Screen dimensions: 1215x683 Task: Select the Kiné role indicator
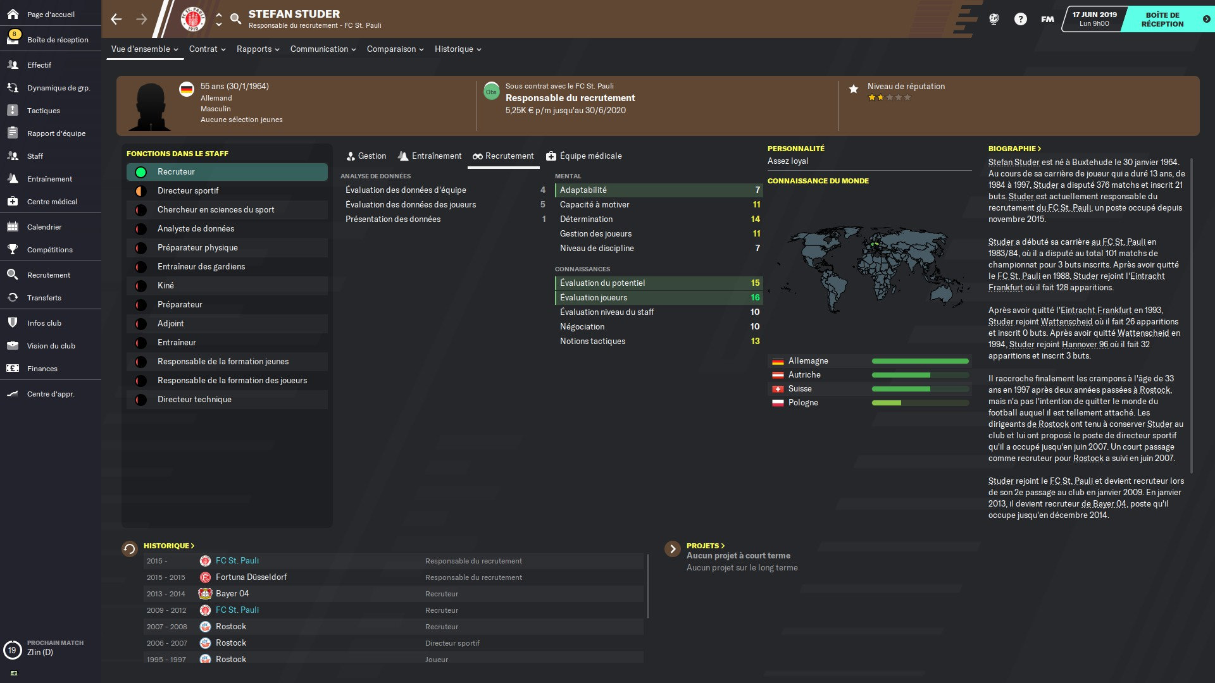point(141,286)
